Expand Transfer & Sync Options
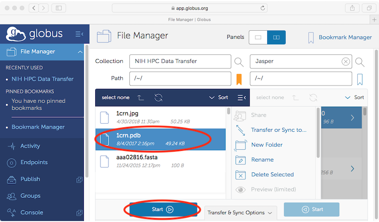Screen dimensions: 379x222 tap(242, 213)
